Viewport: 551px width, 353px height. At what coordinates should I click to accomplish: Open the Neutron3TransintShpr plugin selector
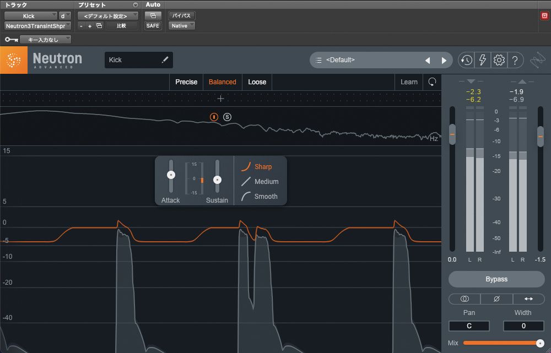point(37,26)
